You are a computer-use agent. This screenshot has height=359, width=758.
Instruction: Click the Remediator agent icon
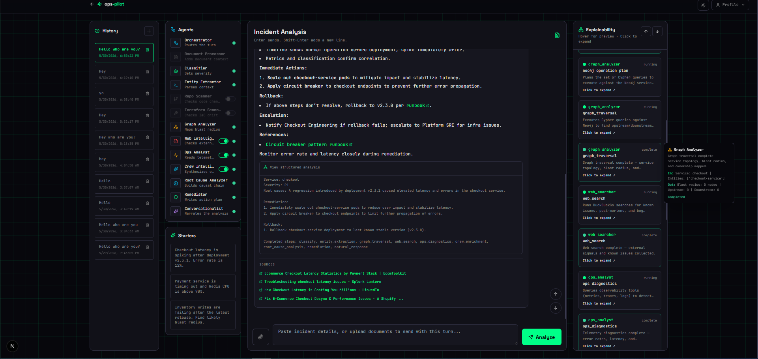point(176,197)
